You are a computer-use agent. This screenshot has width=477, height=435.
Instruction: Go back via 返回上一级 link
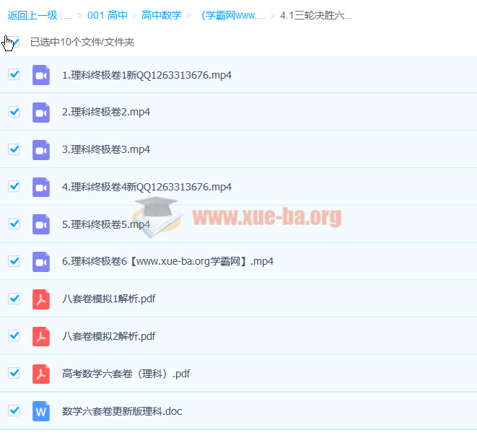coord(32,15)
